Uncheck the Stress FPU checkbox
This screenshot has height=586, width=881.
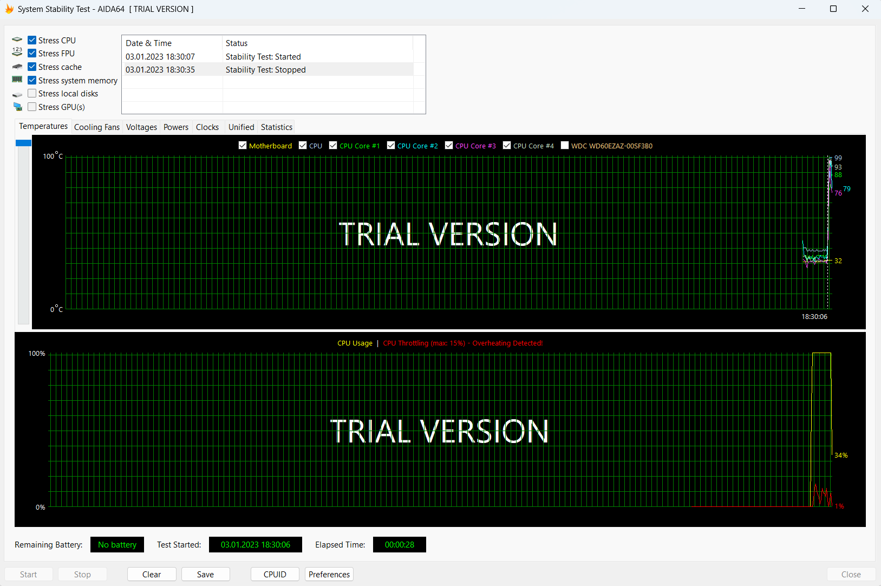pyautogui.click(x=32, y=53)
